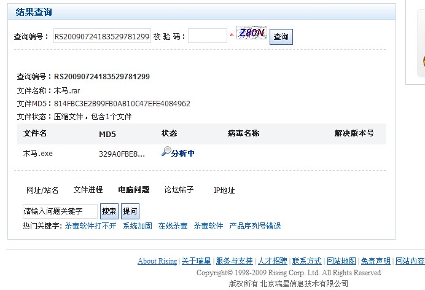
Task: Open the 关于瑞星 footer link
Action: (x=197, y=261)
